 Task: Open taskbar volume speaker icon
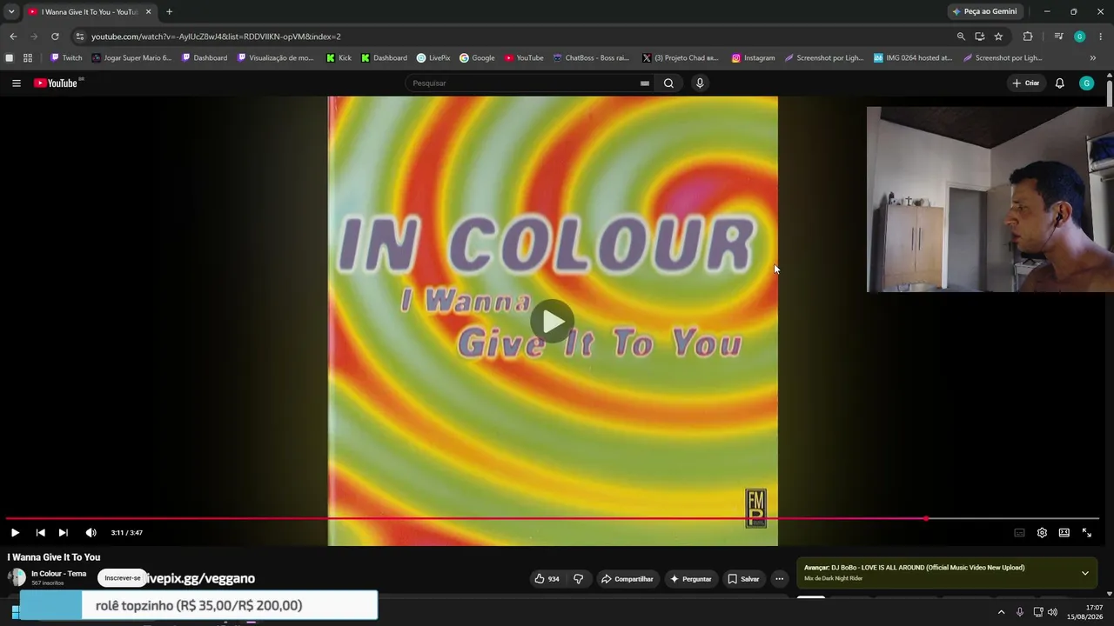1053,612
